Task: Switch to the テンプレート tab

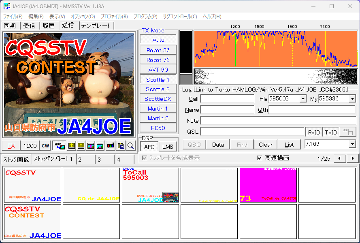Action: pyautogui.click(x=96, y=26)
